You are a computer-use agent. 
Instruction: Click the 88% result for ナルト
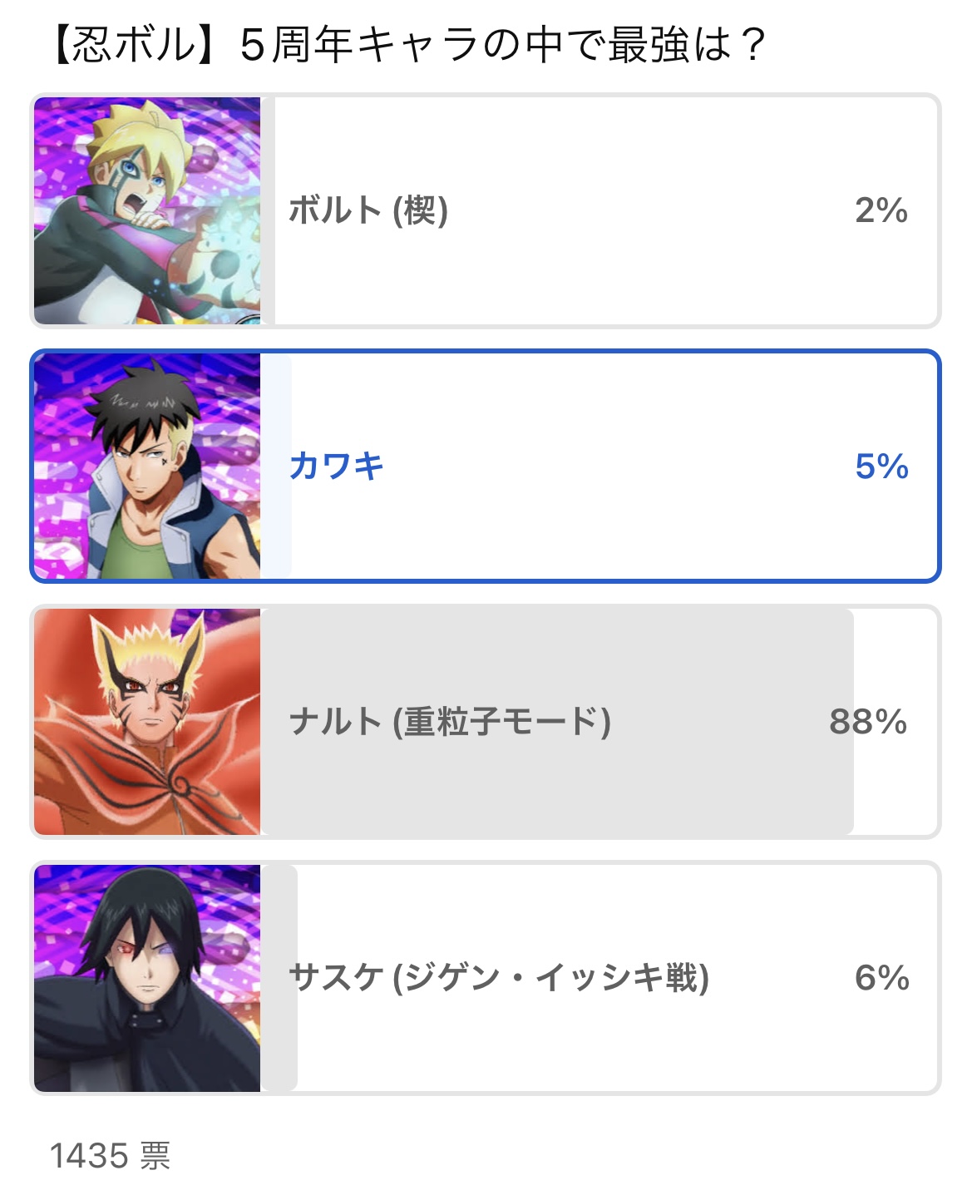coord(868,722)
